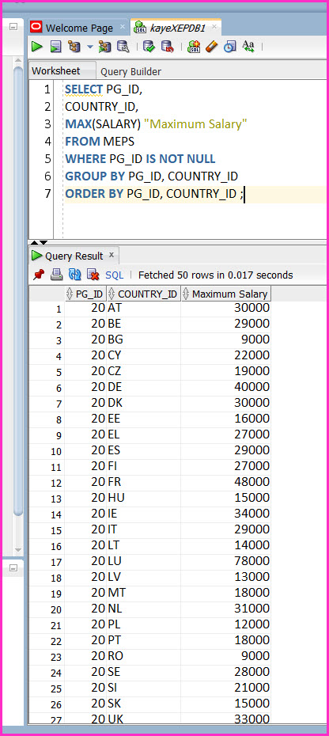Open SQL History clock icon
The width and height of the screenshot is (329, 736).
point(229,46)
